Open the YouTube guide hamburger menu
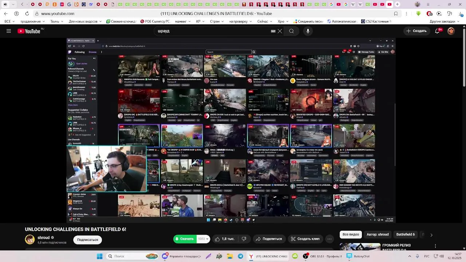The width and height of the screenshot is (466, 262). point(9,31)
